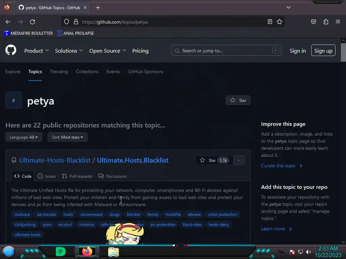Click the ransomware topic tag
The image size is (346, 259).
(x=91, y=214)
